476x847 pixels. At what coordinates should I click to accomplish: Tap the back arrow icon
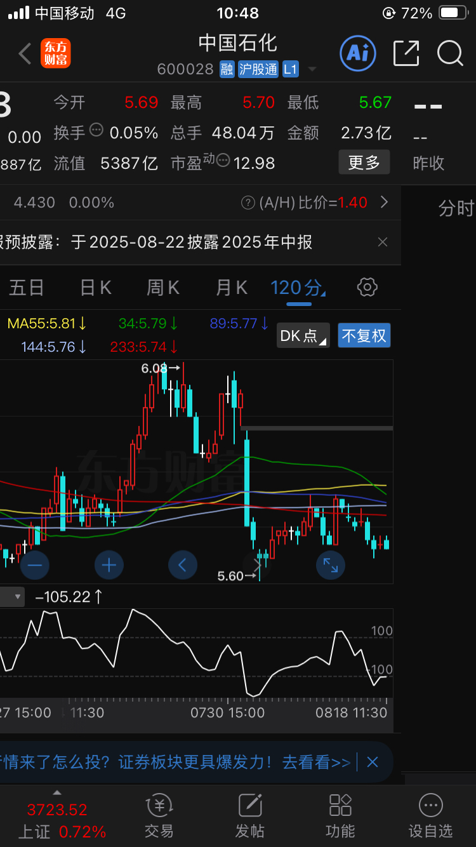[x=25, y=54]
